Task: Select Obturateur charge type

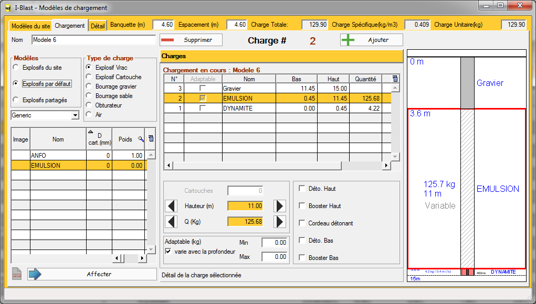Action: pyautogui.click(x=89, y=105)
